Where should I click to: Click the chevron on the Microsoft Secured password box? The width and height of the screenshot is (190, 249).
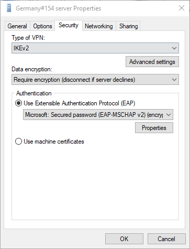click(x=169, y=115)
